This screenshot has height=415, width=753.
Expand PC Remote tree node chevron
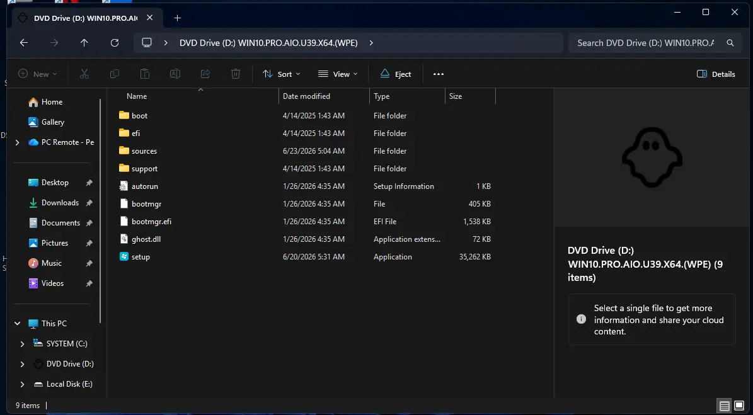pos(17,142)
